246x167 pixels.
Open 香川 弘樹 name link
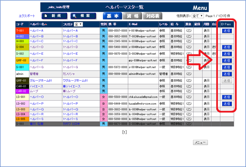pyautogui.click(x=36, y=124)
